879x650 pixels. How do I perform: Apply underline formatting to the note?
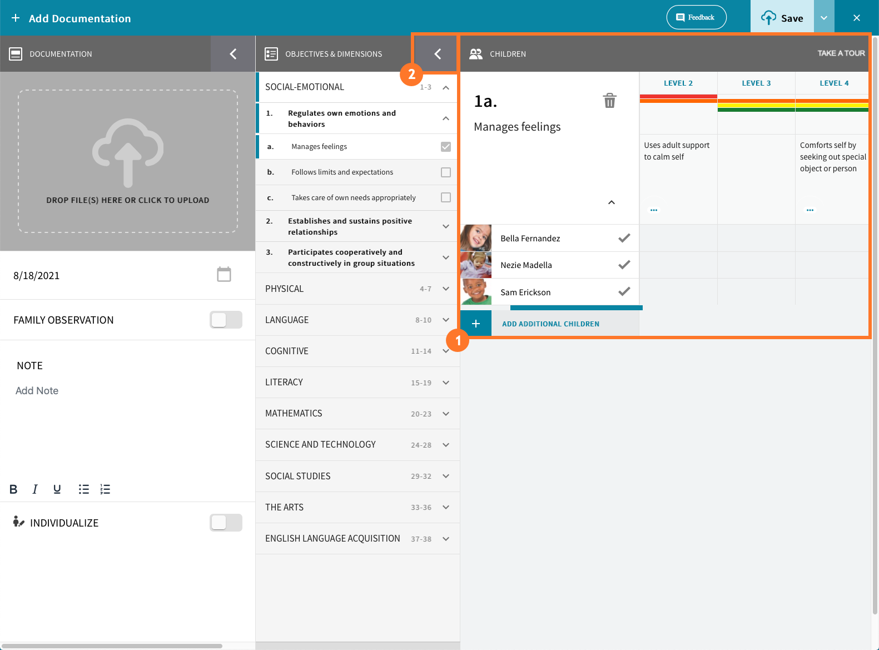57,489
